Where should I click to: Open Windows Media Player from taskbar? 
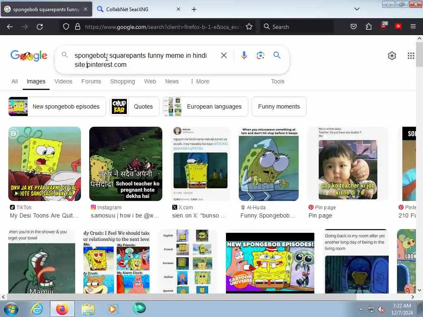click(112, 309)
